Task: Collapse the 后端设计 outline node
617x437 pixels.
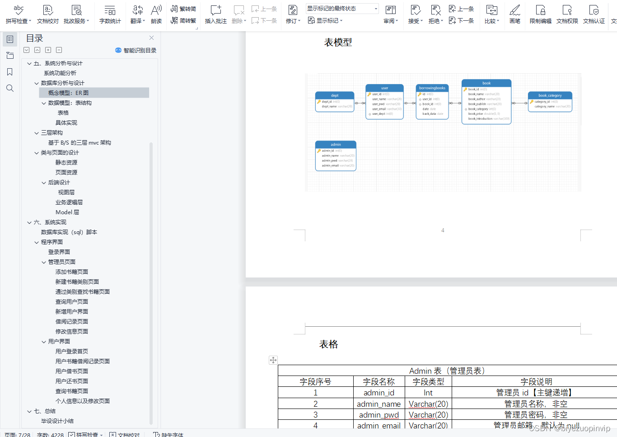Action: click(44, 183)
